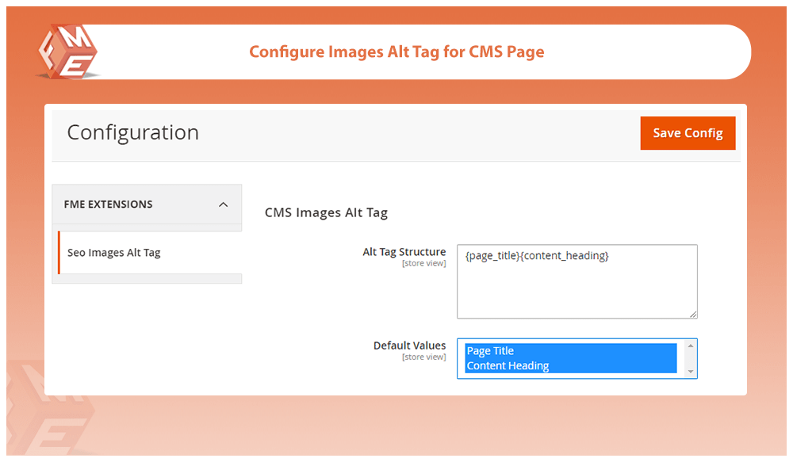Click the Configure Images Alt Tag header banner
This screenshot has width=793, height=462.
(x=396, y=52)
